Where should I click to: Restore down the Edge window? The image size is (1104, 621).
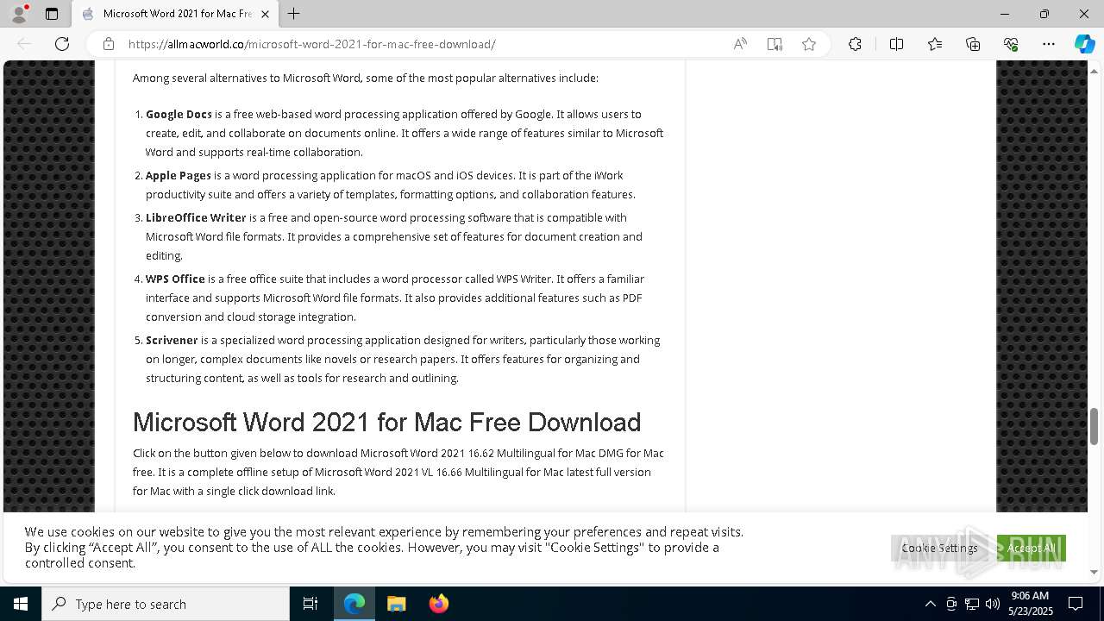[x=1044, y=14]
